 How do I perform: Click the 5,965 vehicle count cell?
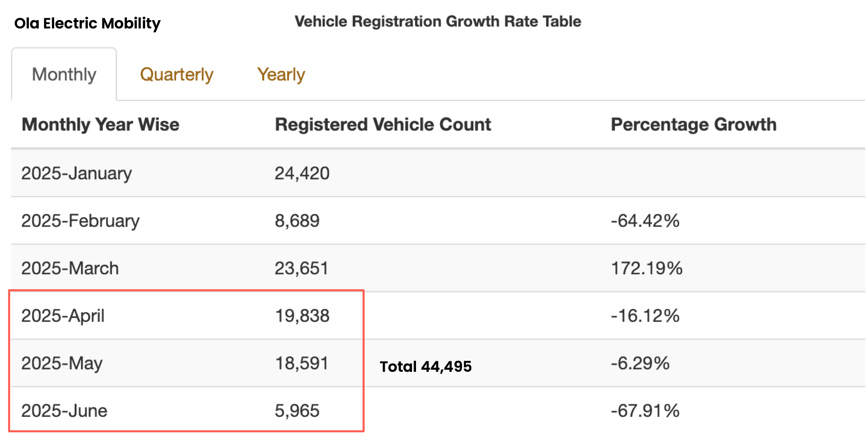297,411
